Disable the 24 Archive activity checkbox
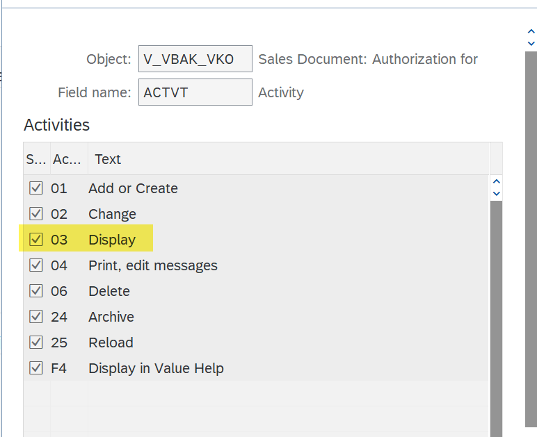Screen dimensions: 537x437 [x=35, y=317]
